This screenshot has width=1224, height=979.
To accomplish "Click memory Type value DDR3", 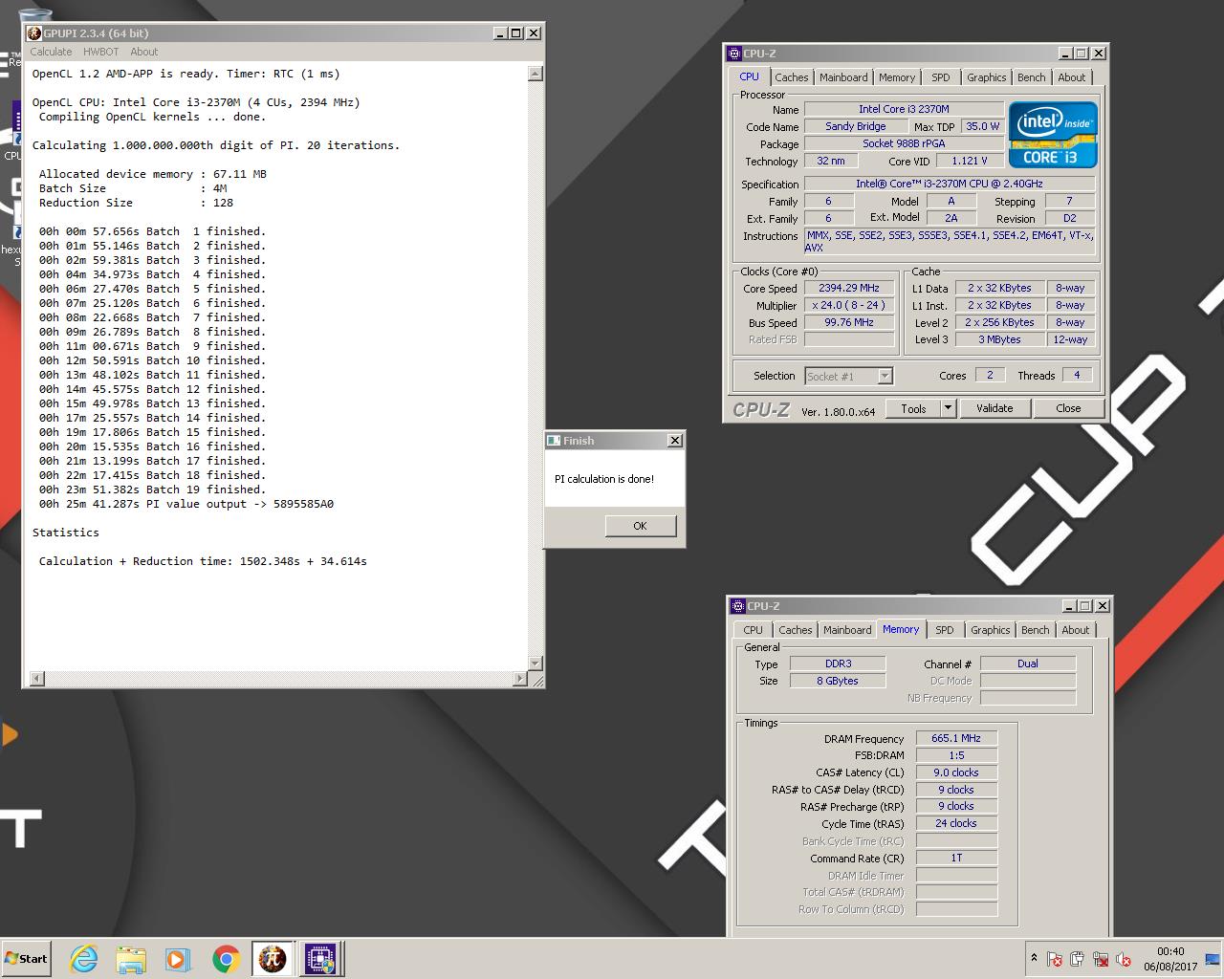I will (838, 664).
